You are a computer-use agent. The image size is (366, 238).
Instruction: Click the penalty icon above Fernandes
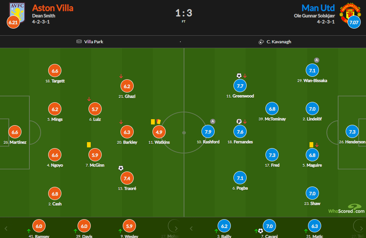(239, 121)
